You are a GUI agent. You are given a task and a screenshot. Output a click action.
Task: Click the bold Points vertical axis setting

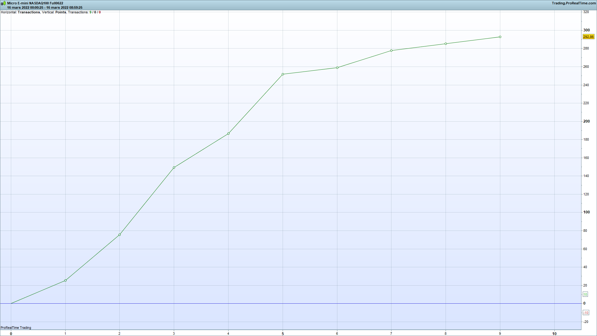coord(61,12)
